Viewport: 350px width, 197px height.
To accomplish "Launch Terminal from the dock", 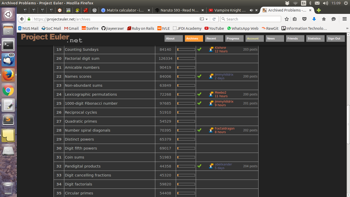I will [8, 45].
